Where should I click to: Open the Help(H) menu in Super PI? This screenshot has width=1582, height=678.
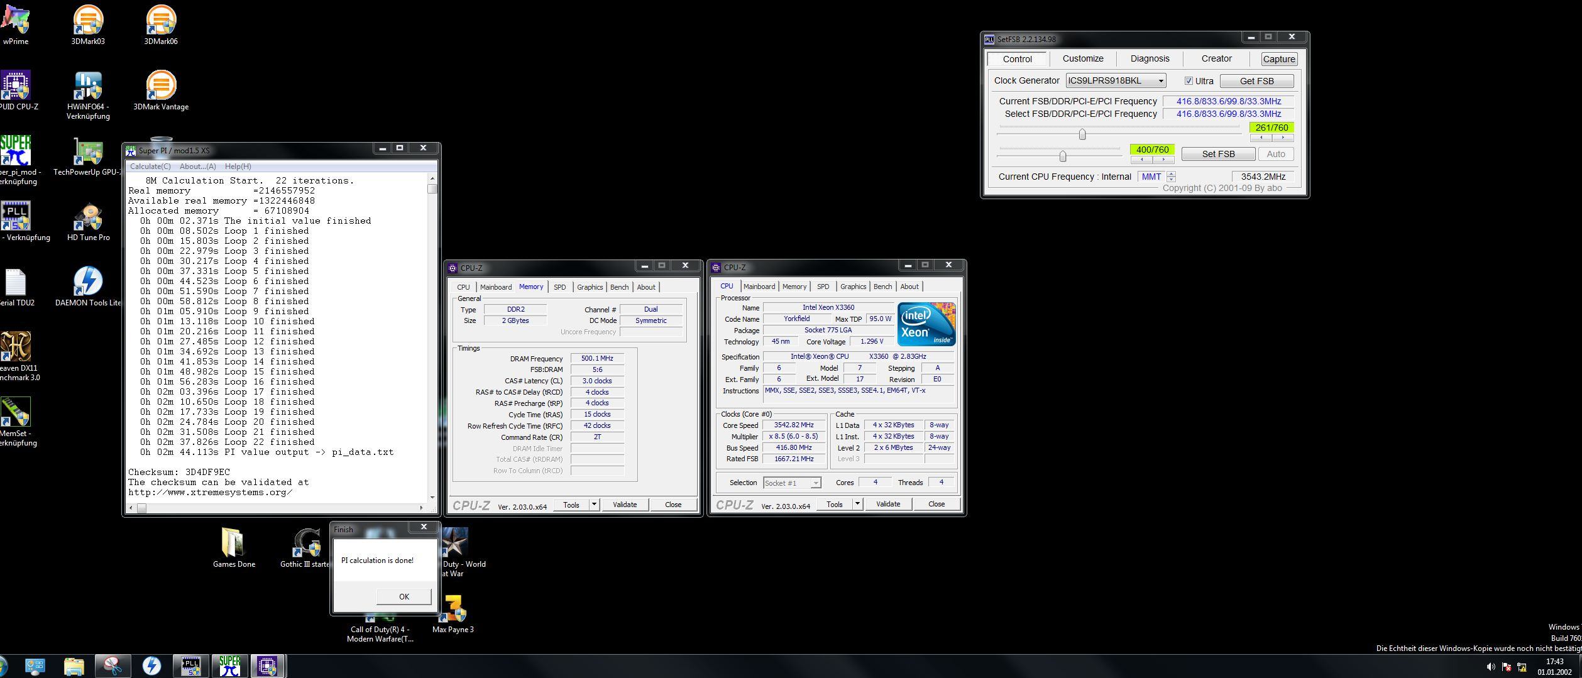[238, 167]
